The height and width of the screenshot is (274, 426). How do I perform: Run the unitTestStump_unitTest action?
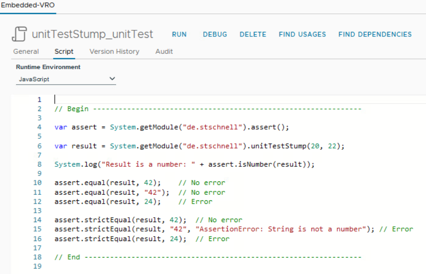pos(179,34)
